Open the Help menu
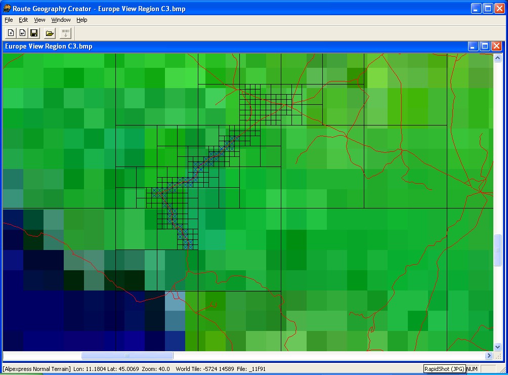 click(81, 20)
